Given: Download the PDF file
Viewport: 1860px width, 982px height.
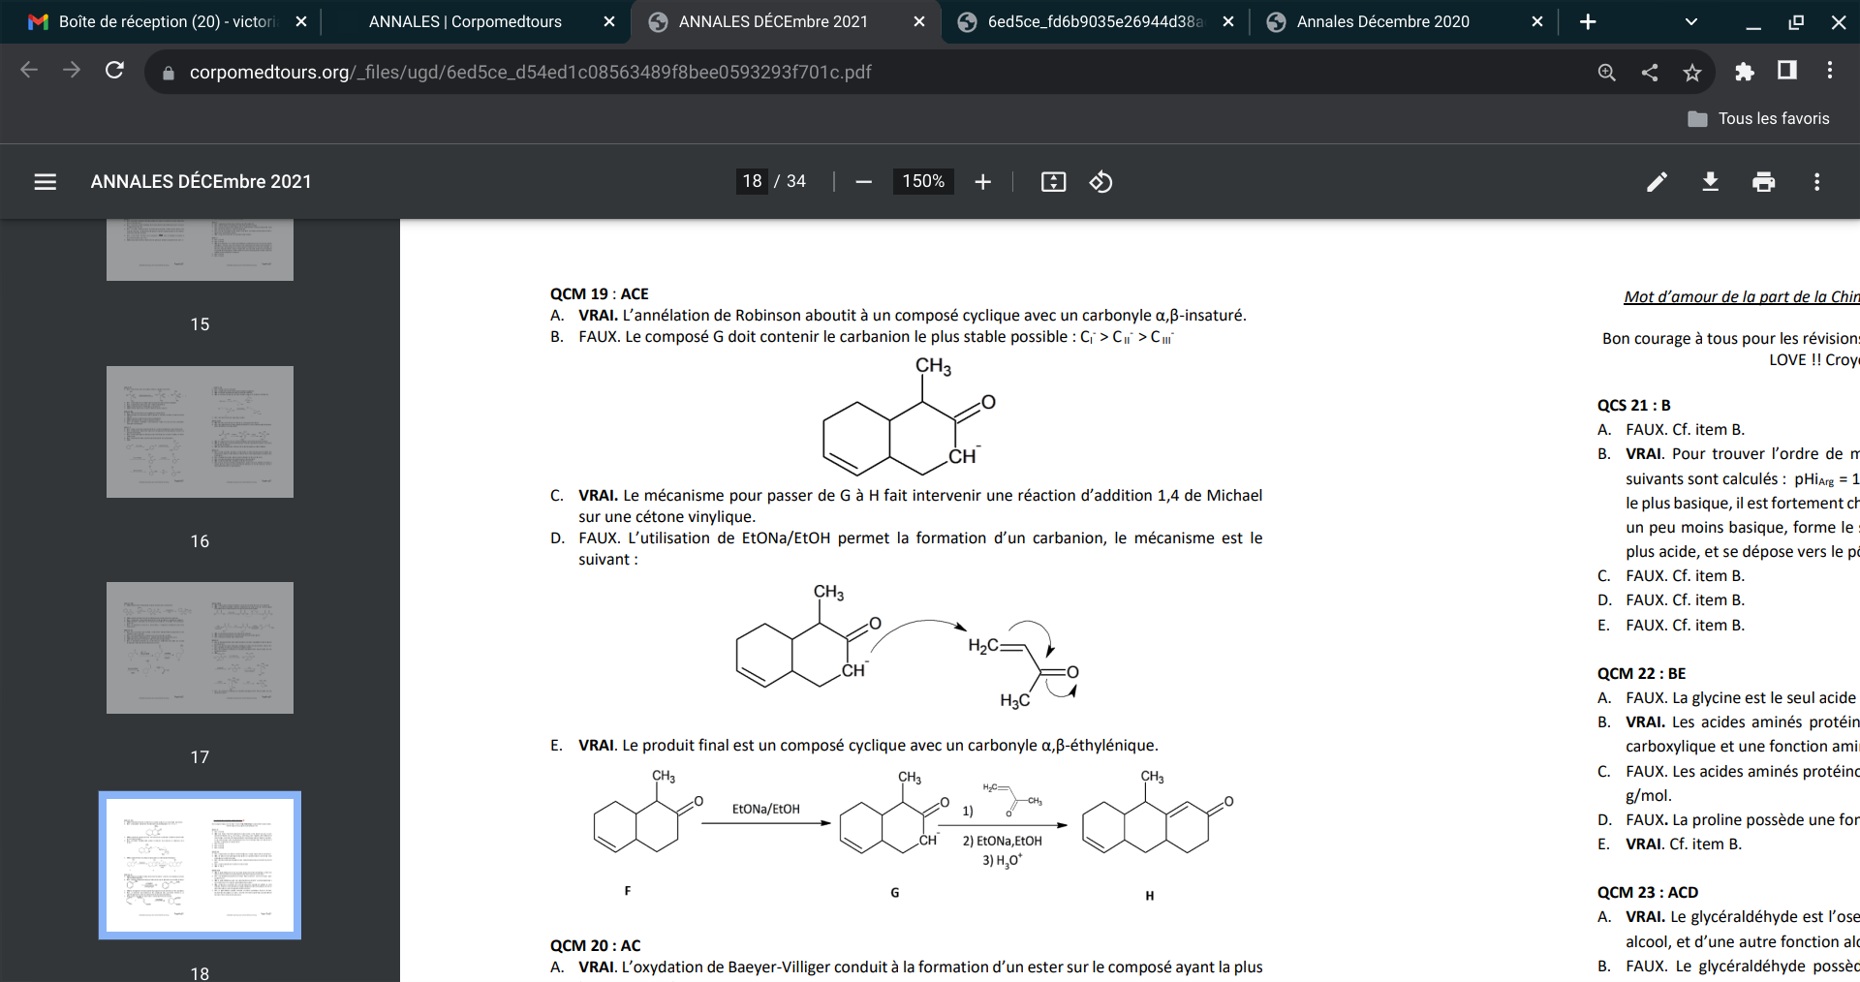Looking at the screenshot, I should 1710,182.
